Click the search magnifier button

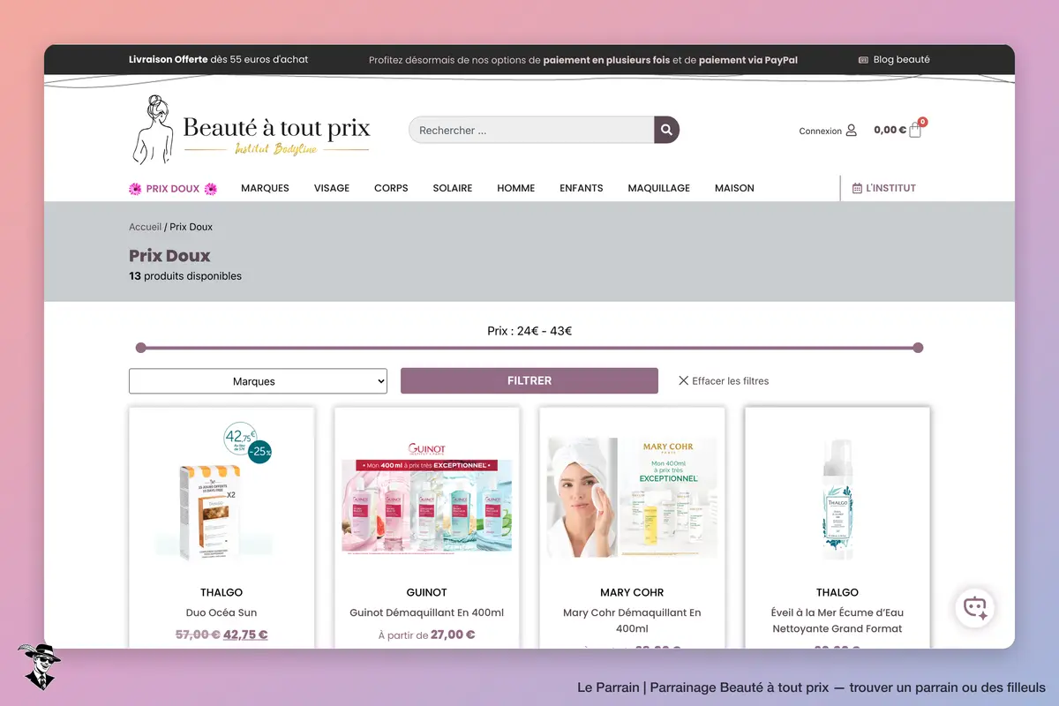[666, 130]
